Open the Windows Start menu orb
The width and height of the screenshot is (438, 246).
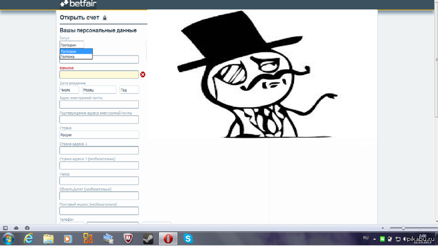point(8,239)
